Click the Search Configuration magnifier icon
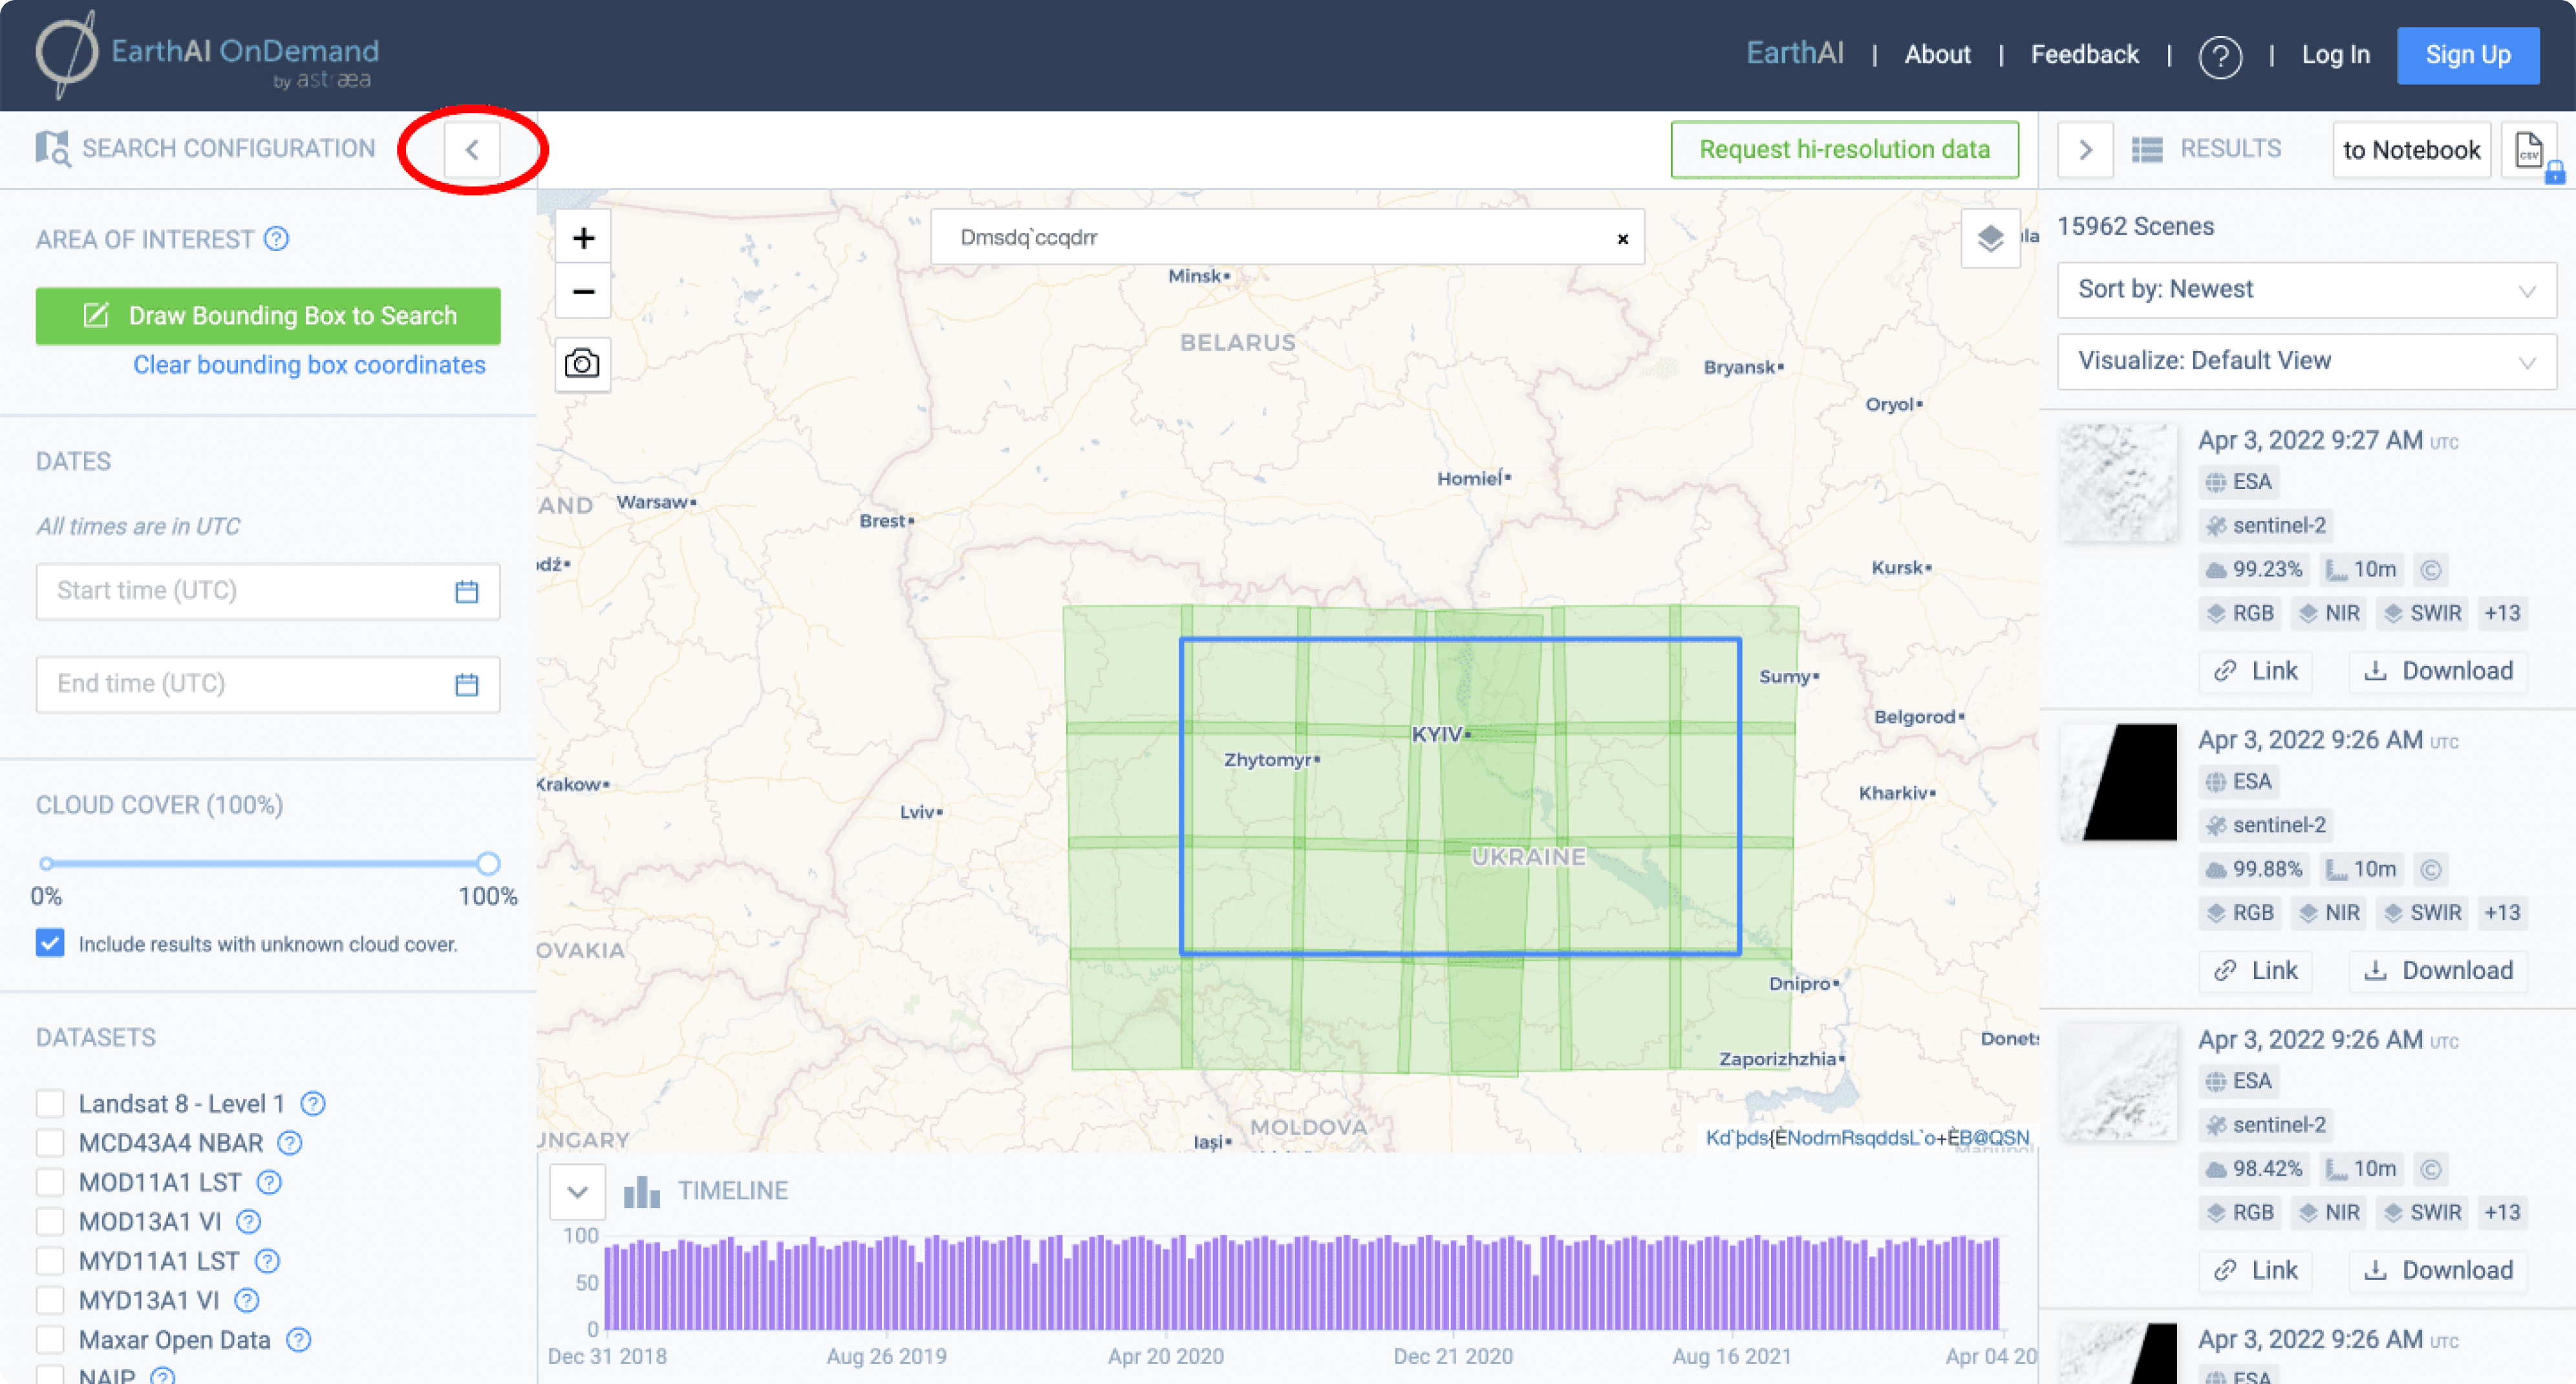 (x=54, y=147)
